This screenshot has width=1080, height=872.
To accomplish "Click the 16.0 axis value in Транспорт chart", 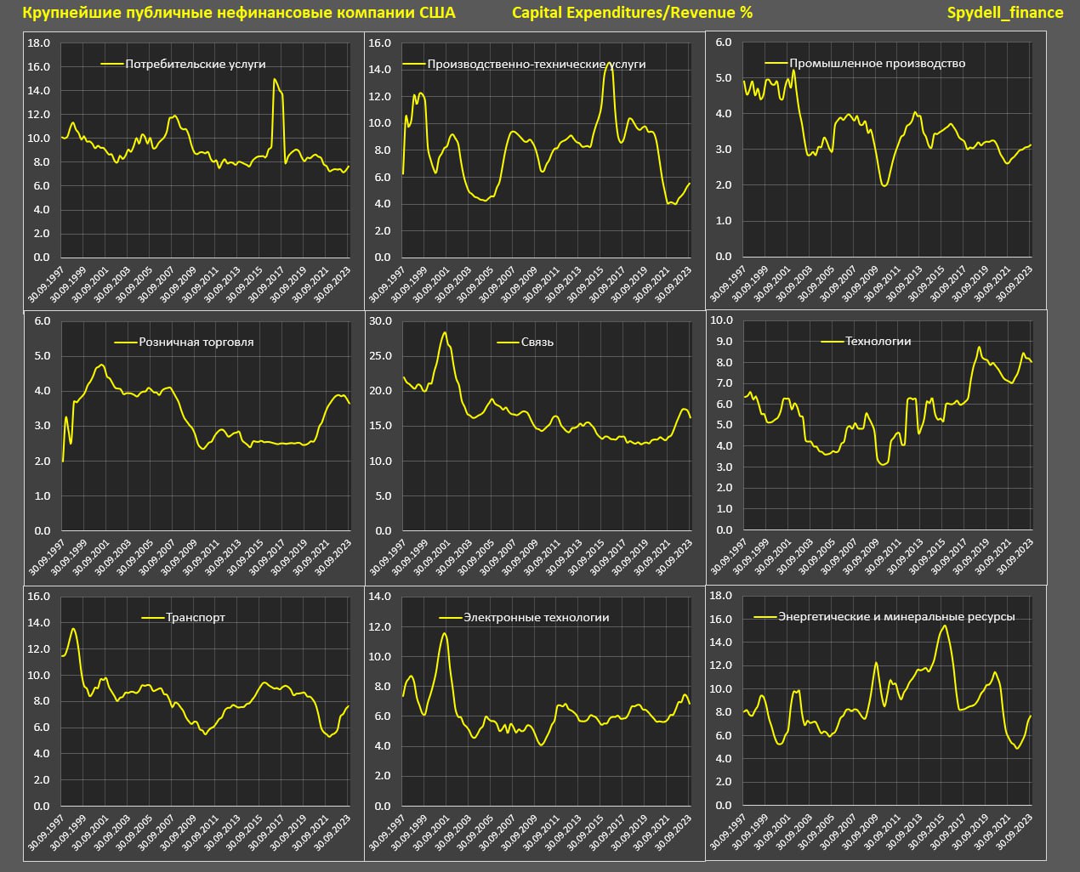I will (39, 597).
